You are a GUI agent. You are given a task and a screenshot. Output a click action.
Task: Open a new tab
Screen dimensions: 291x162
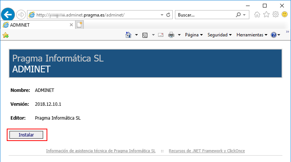tap(80, 25)
